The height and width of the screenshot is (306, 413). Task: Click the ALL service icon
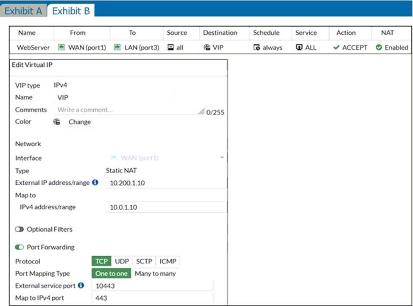[299, 48]
